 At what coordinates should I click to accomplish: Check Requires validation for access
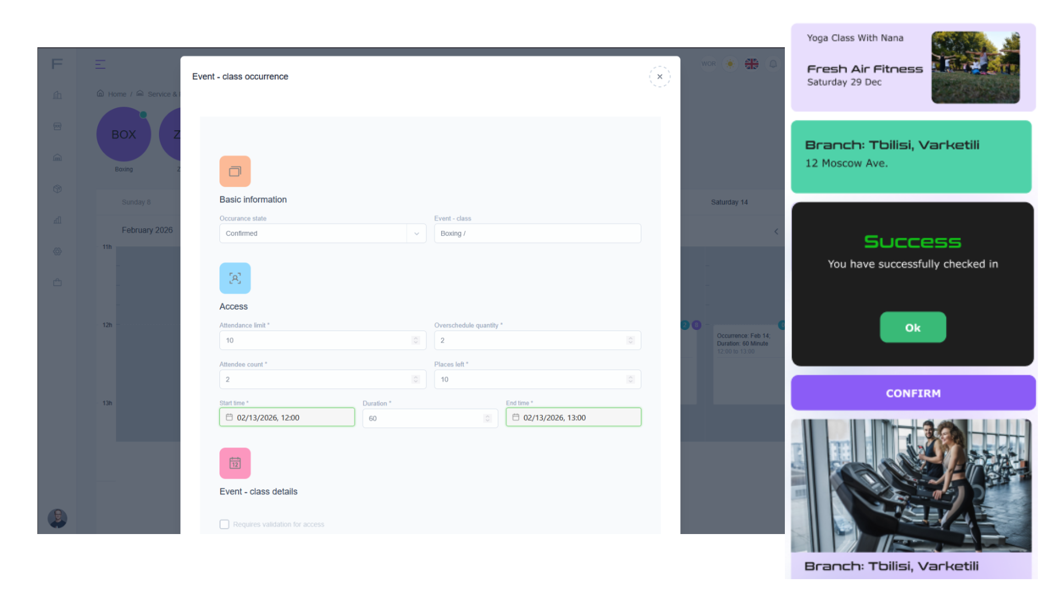click(x=224, y=524)
